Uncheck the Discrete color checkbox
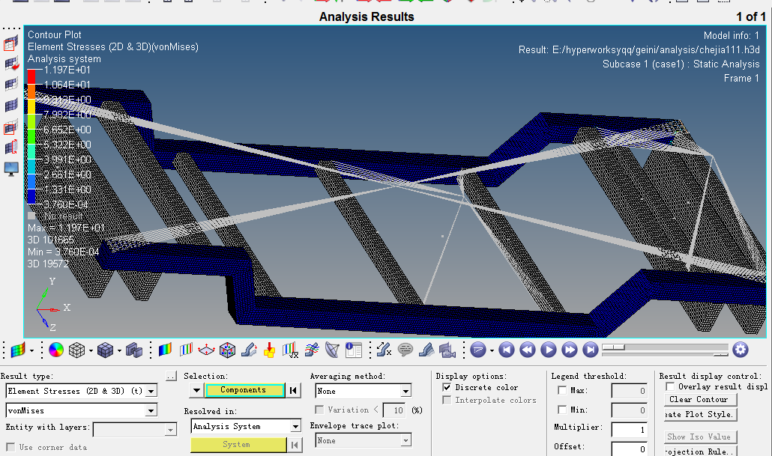 coord(447,388)
